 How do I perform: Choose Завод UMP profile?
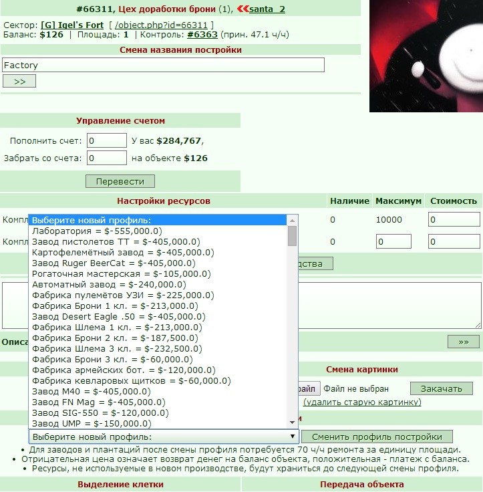[158, 423]
